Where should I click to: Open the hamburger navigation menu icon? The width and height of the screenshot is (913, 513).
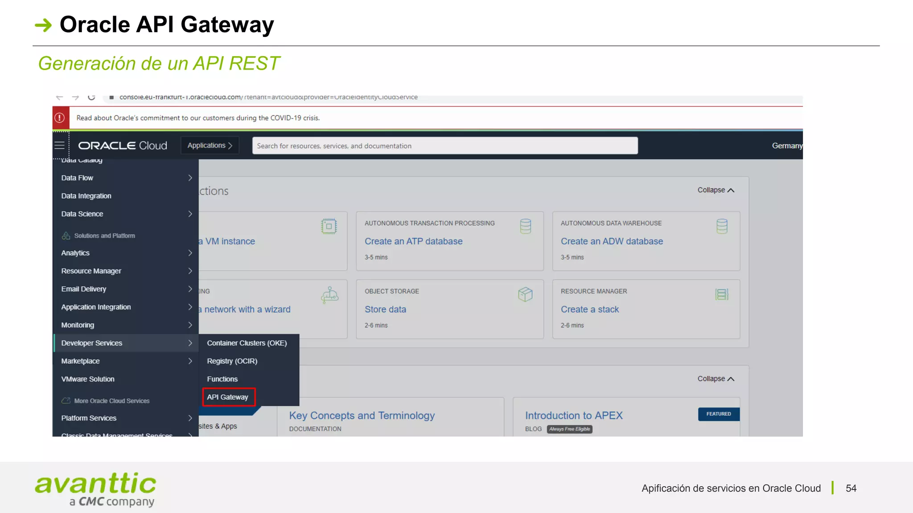click(59, 146)
